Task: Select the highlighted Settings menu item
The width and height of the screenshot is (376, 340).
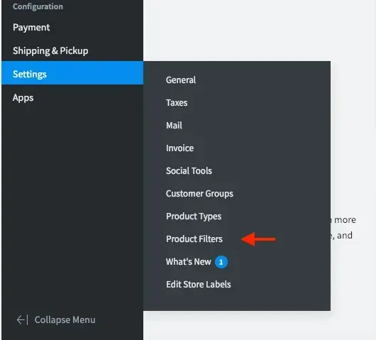Action: pos(72,73)
